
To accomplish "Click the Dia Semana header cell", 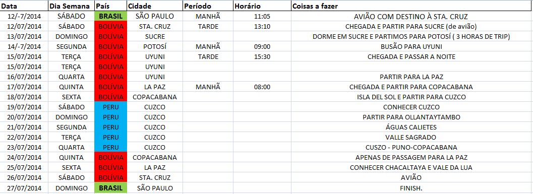I will tap(72, 6).
